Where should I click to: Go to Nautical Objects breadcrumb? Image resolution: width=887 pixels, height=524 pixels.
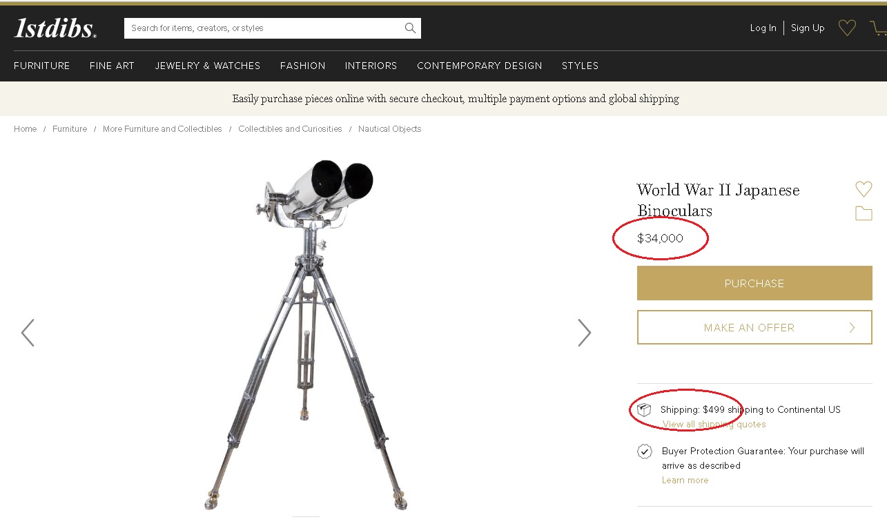[389, 129]
